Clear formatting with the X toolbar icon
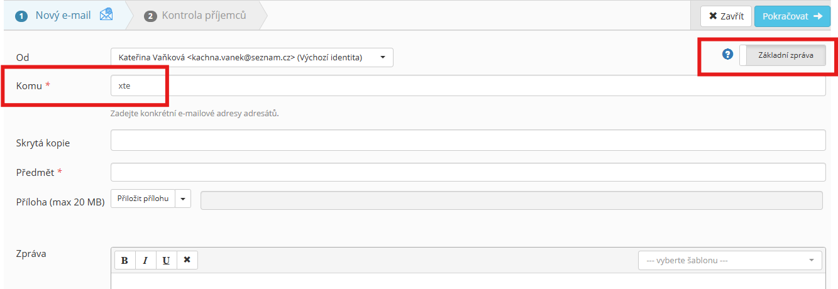This screenshot has height=289, width=838. (x=187, y=260)
